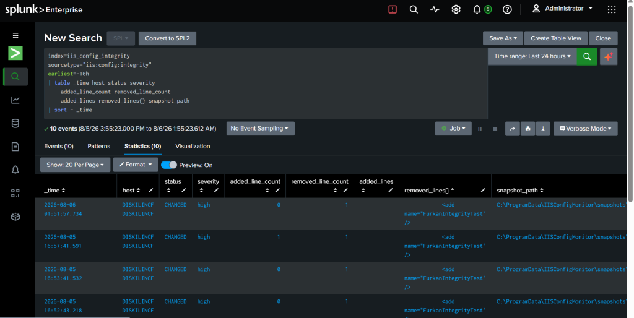Click Create Table View button
The image size is (634, 318).
coord(556,38)
